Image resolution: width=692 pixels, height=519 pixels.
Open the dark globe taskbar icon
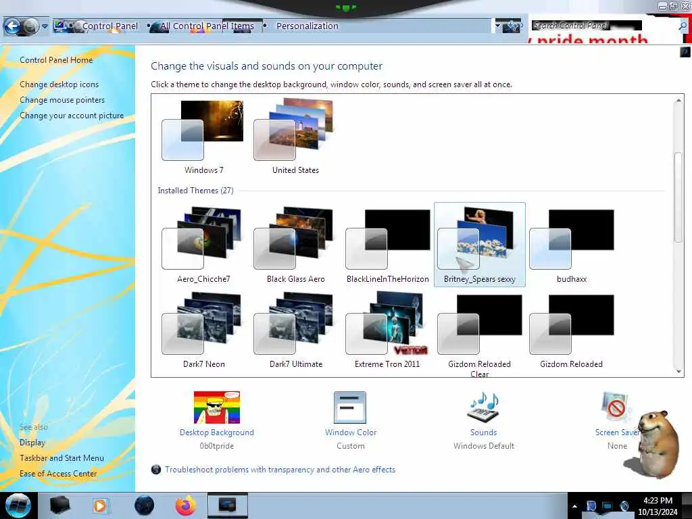145,505
